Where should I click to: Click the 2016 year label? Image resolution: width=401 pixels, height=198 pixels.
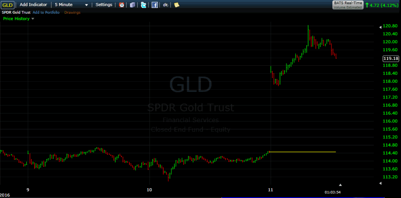[x=5, y=195]
